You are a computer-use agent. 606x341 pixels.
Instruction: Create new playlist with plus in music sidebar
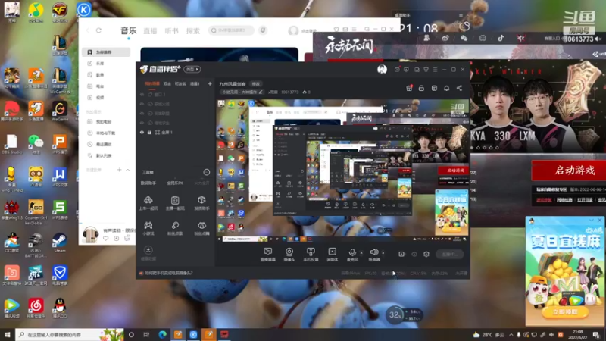click(120, 170)
